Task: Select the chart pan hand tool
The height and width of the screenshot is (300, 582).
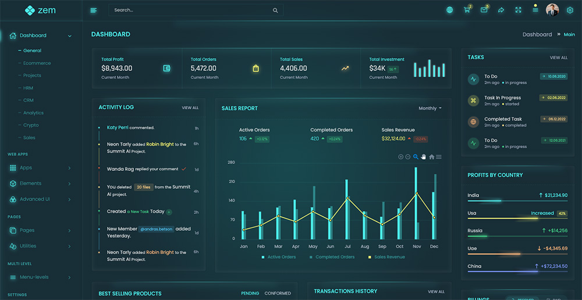Action: click(x=424, y=157)
